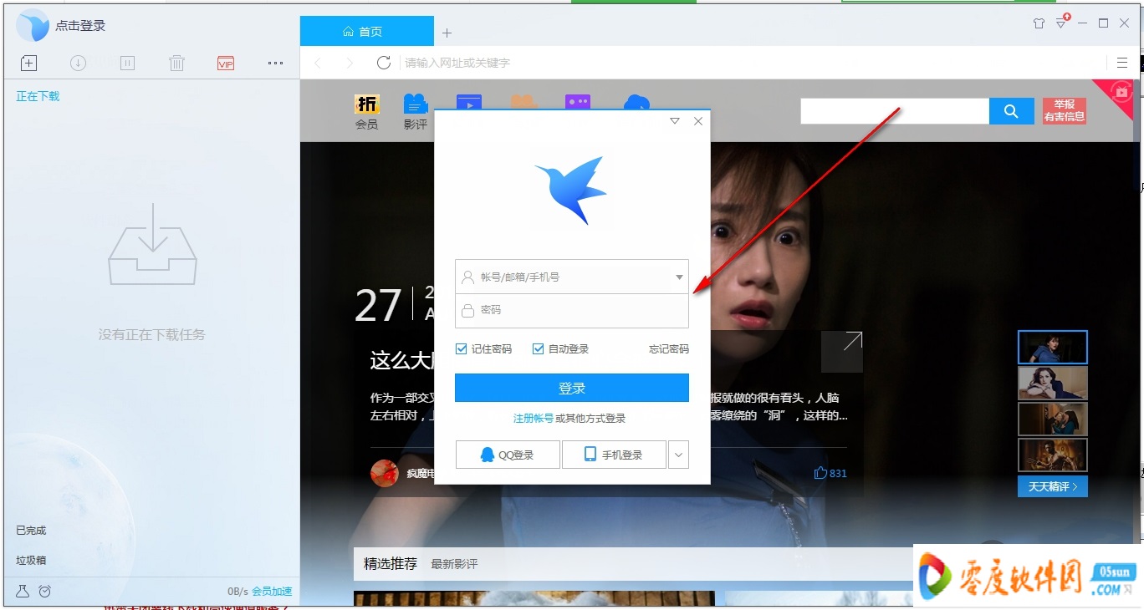Open the title bar dropdown menu with red badge

pos(1061,23)
